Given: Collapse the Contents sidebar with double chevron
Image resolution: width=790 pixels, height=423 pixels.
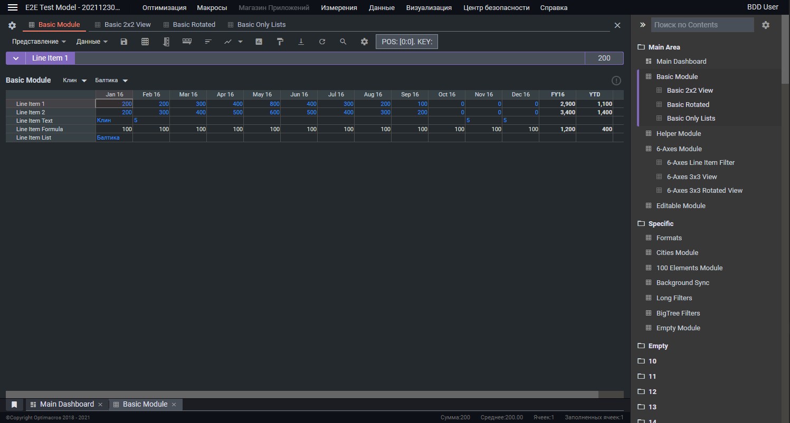Looking at the screenshot, I should click(x=643, y=25).
